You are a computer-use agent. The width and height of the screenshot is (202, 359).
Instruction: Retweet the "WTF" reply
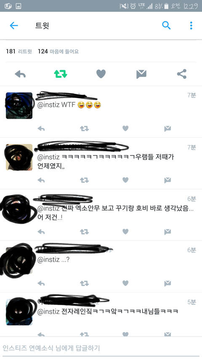(84, 129)
